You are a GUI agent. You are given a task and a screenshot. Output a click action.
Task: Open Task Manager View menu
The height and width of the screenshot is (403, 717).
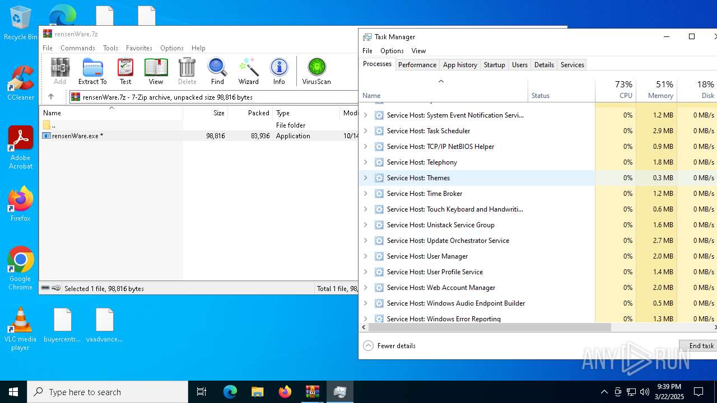click(x=418, y=51)
